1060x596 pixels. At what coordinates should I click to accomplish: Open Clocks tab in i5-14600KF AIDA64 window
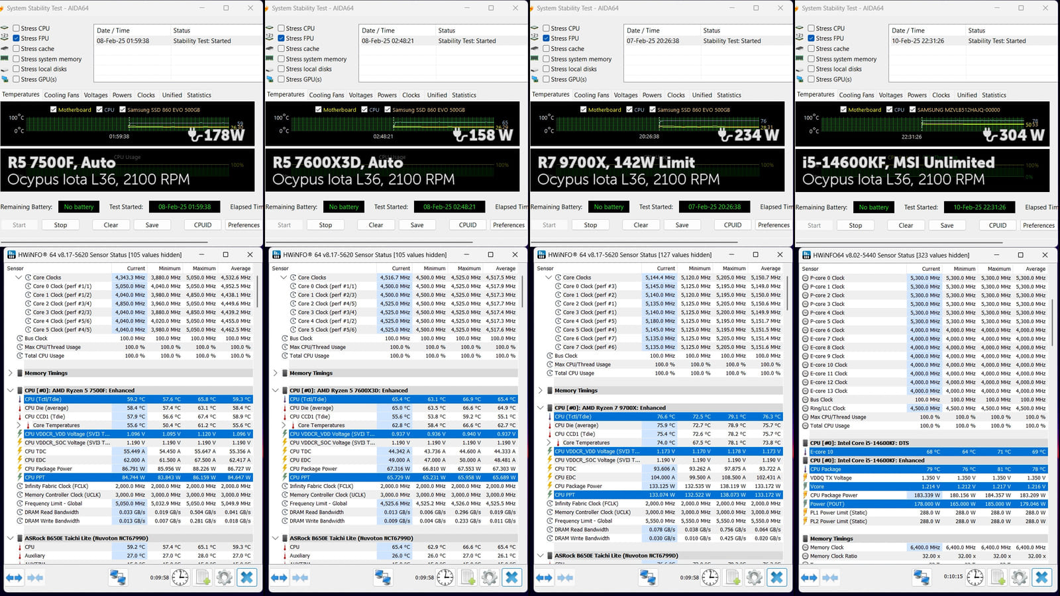pos(941,95)
